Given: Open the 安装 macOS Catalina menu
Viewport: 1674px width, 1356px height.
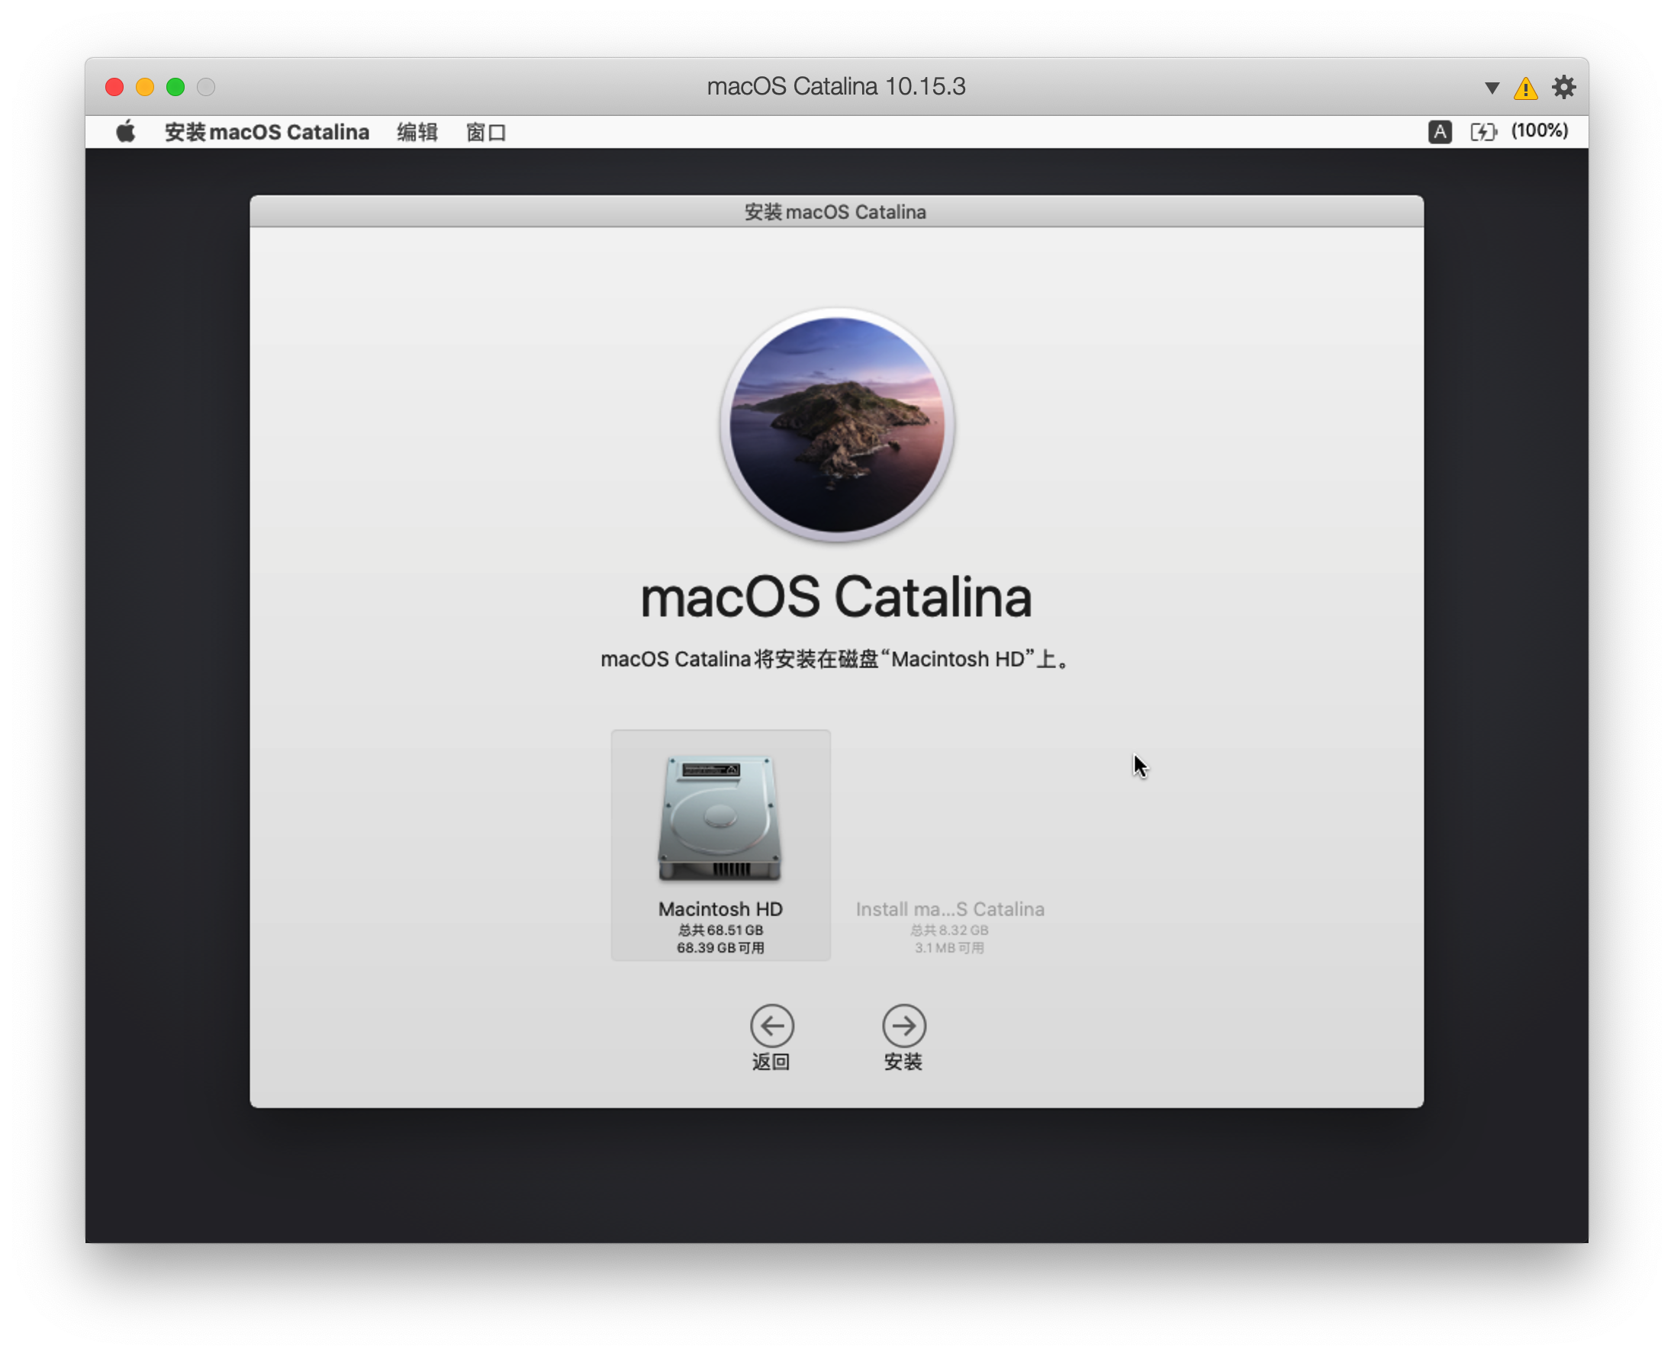Looking at the screenshot, I should tap(266, 132).
